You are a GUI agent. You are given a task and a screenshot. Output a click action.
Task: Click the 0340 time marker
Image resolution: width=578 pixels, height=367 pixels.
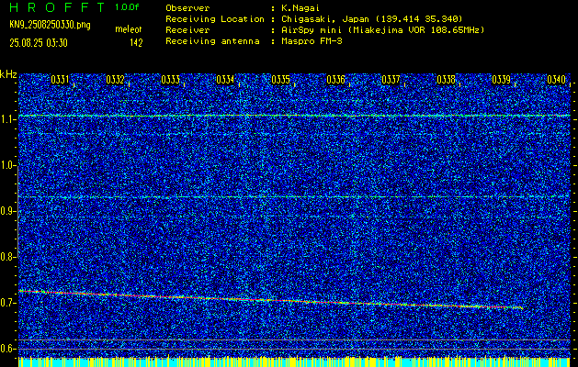[556, 80]
